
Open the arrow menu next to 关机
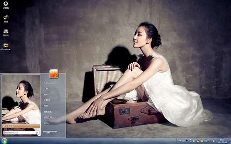[x=55, y=133]
